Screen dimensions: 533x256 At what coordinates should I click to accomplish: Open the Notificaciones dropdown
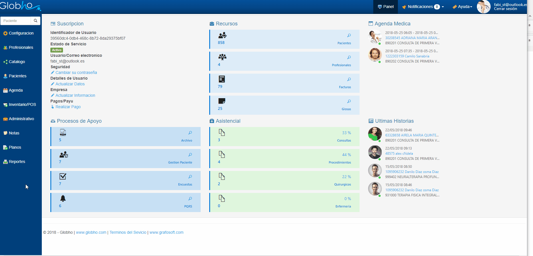pyautogui.click(x=423, y=7)
